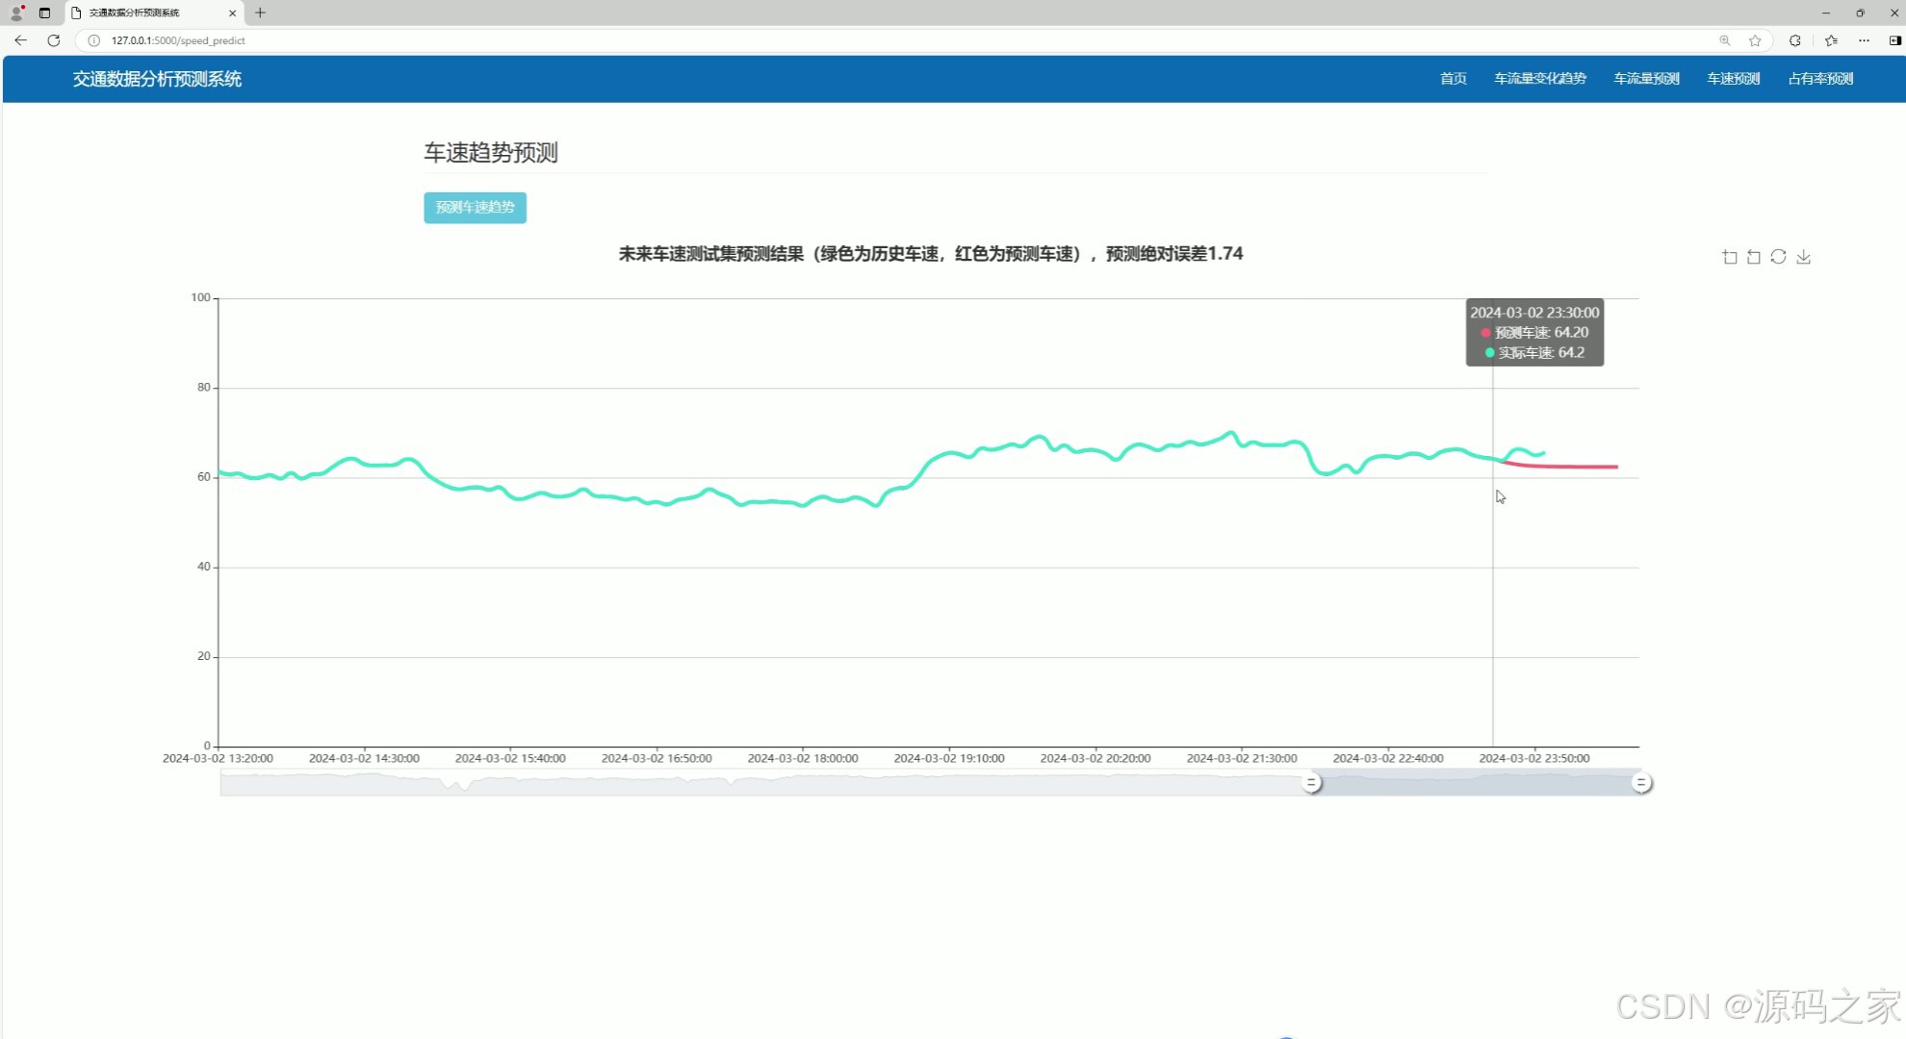Click the 交通数据分析预测系统 brand link
The width and height of the screenshot is (1906, 1039).
click(157, 79)
